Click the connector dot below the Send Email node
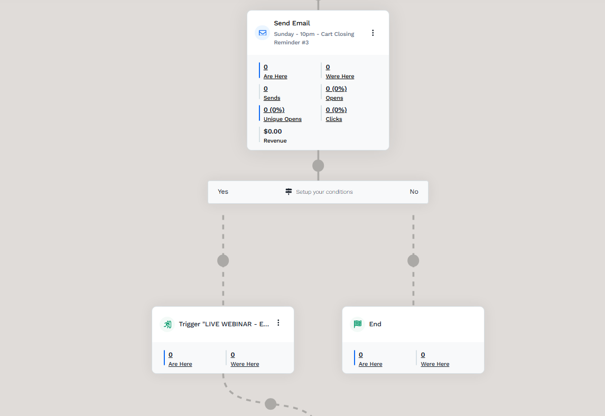 (318, 165)
